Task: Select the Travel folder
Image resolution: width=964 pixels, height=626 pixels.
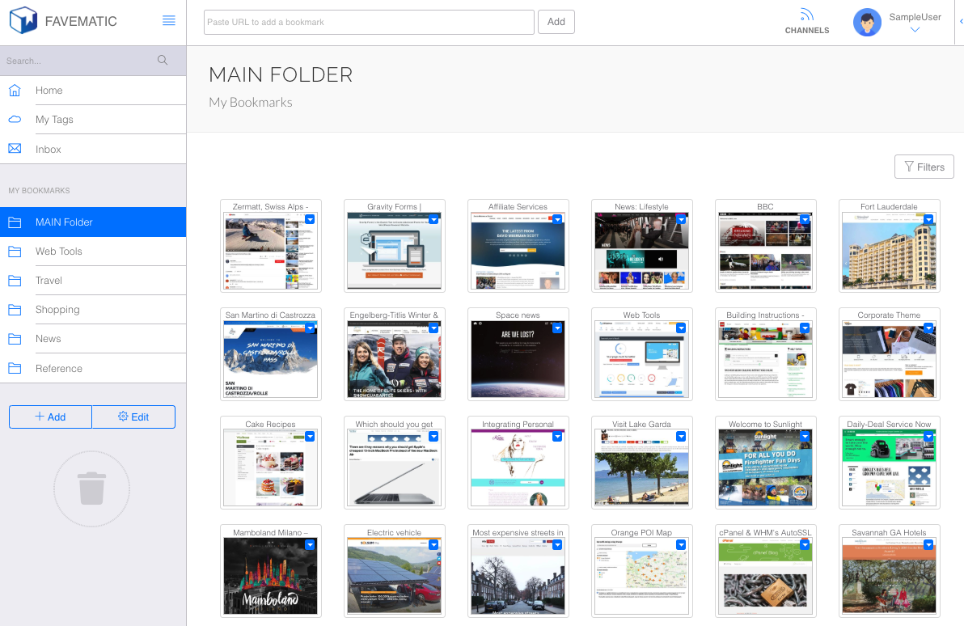Action: pyautogui.click(x=49, y=281)
